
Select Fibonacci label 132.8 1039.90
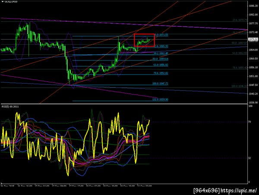pyautogui.click(x=160, y=99)
